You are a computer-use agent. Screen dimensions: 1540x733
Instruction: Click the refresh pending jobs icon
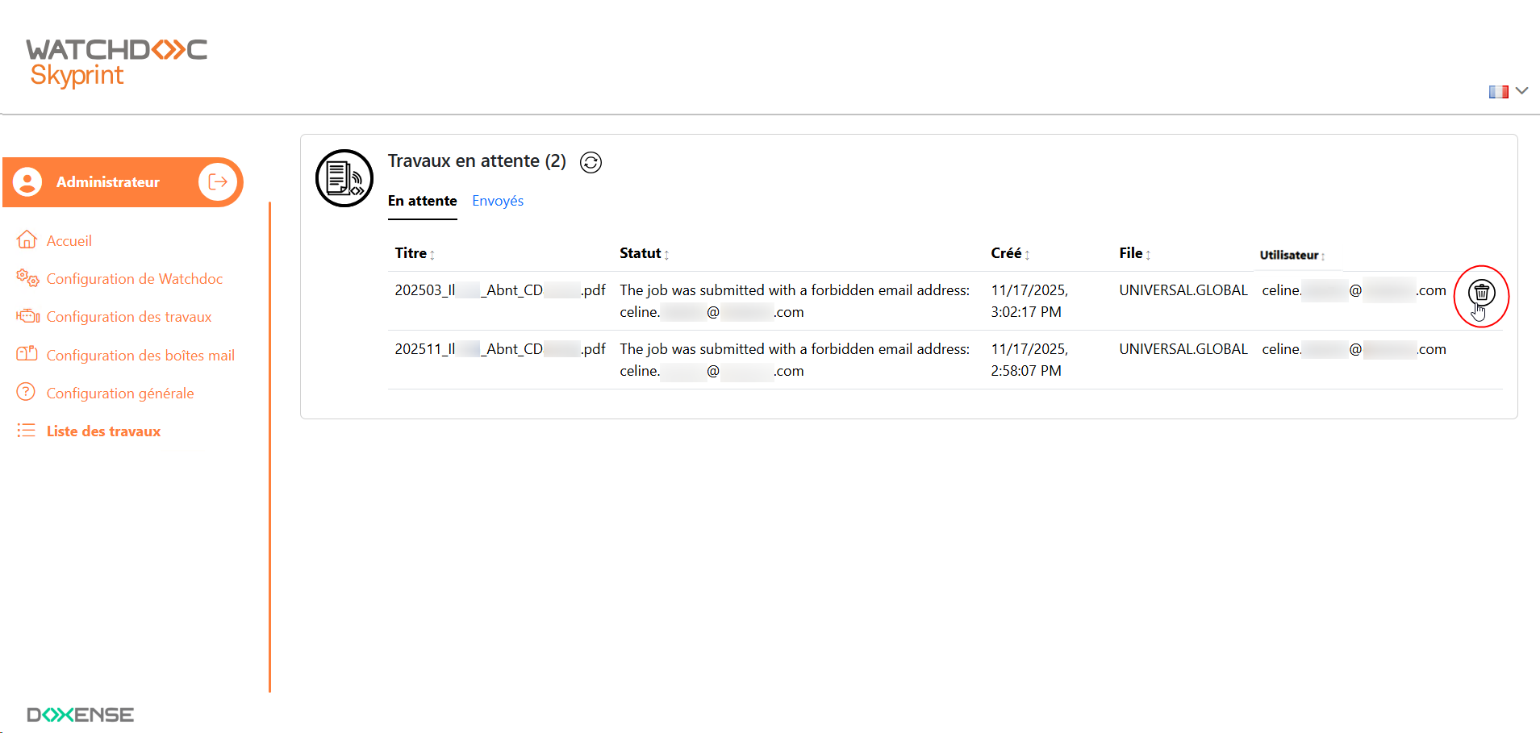591,162
